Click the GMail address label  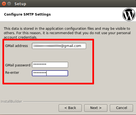16,46
